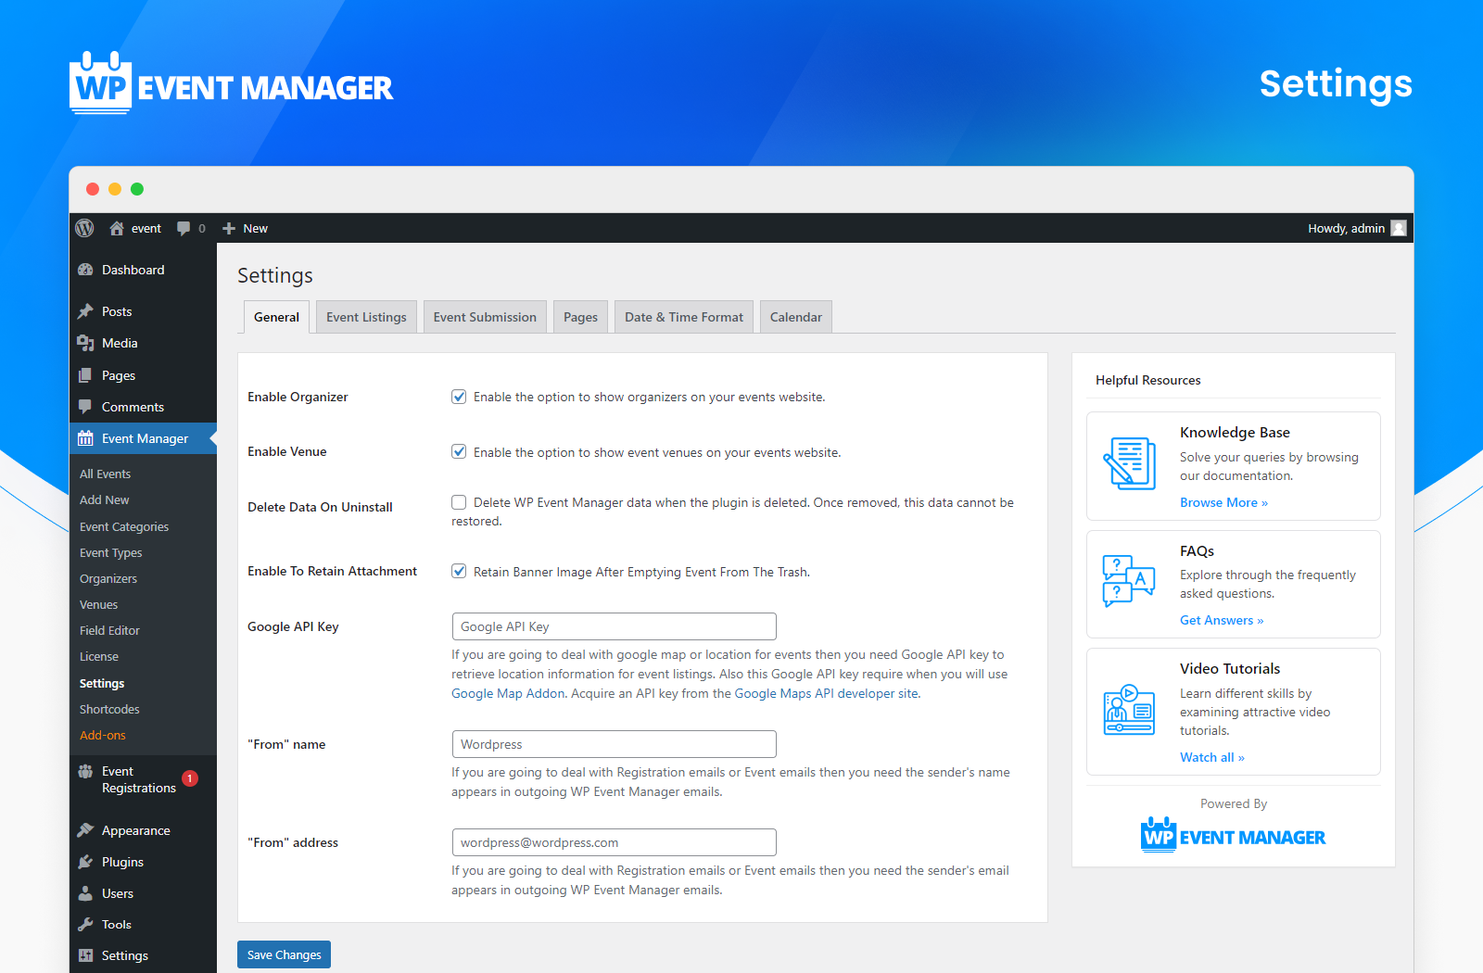Click the WP Event Manager header logo
This screenshot has width=1483, height=973.
(231, 83)
